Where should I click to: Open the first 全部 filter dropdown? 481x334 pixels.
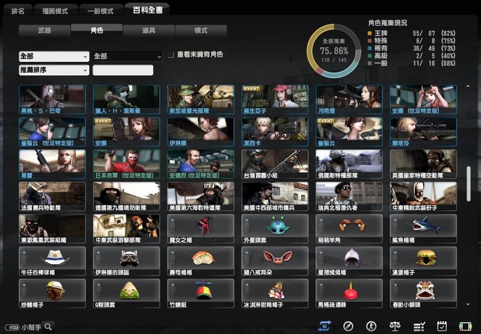(54, 56)
